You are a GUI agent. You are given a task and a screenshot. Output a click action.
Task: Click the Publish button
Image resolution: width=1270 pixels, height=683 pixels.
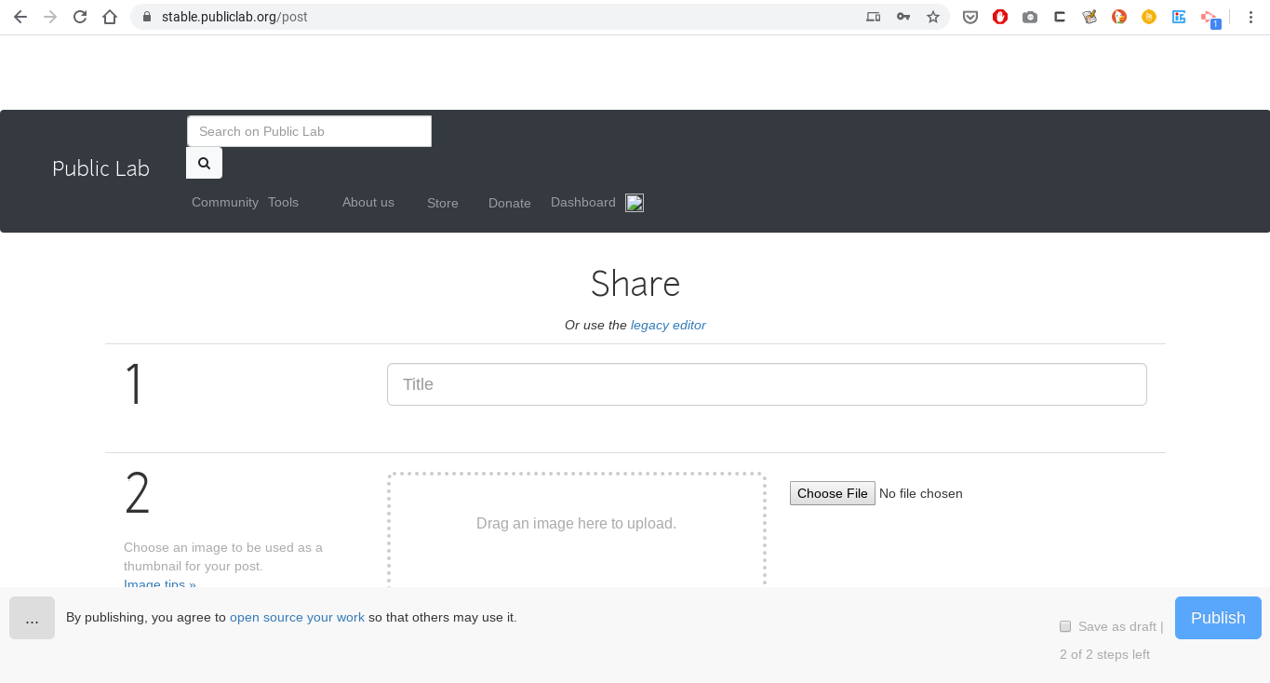[x=1217, y=617]
